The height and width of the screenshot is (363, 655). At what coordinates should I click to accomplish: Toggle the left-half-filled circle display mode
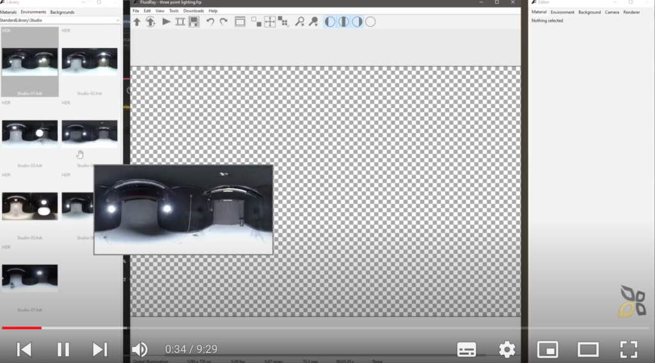(330, 22)
